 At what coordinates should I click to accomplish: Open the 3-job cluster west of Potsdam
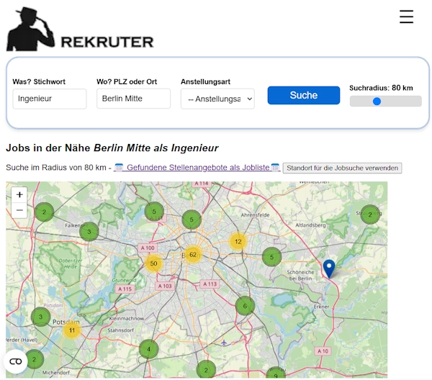tap(41, 317)
